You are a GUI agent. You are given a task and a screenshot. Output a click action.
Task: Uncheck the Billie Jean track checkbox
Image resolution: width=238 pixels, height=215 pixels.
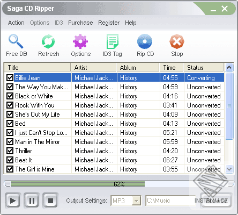tap(10, 77)
